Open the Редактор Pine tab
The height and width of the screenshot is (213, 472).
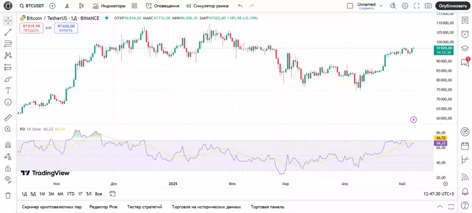tap(103, 207)
